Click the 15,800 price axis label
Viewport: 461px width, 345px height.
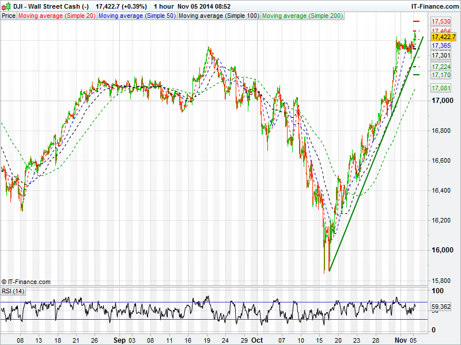pyautogui.click(x=441, y=281)
